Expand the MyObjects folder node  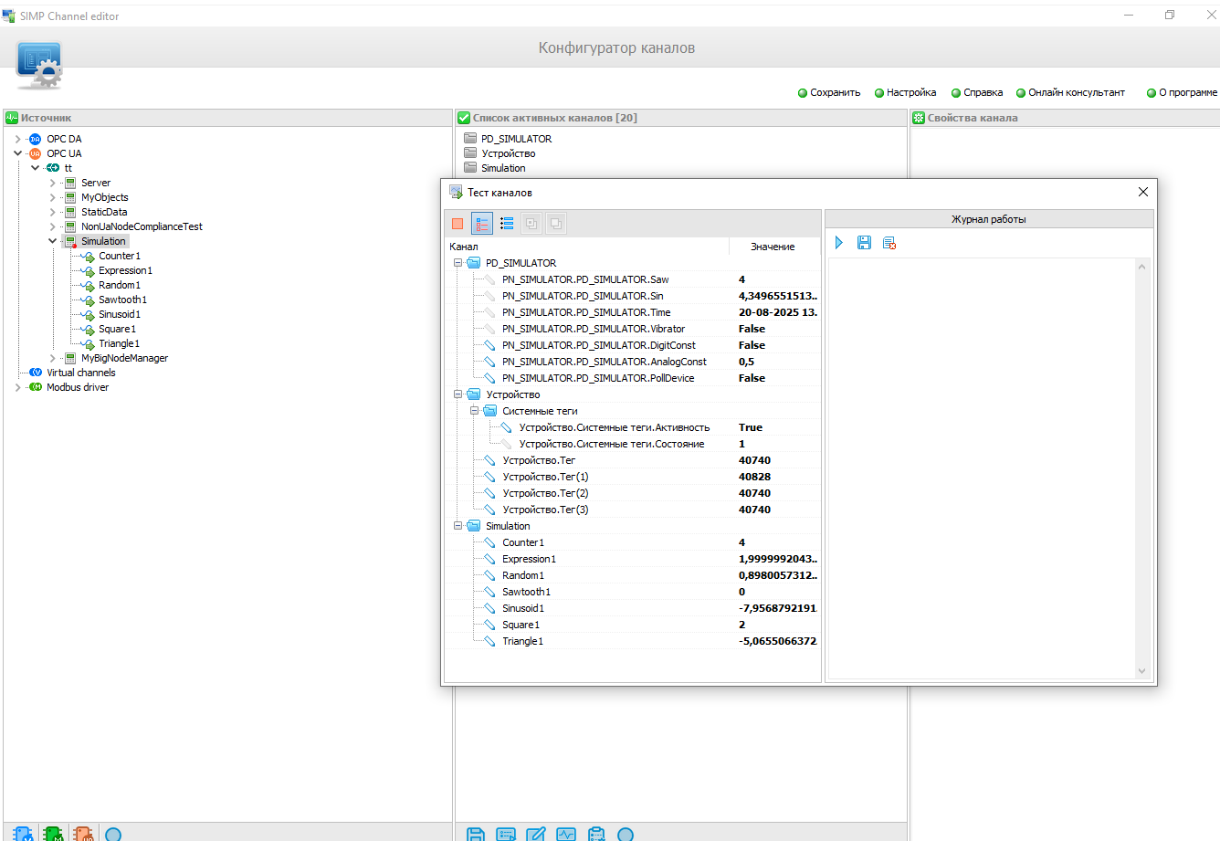coord(52,197)
